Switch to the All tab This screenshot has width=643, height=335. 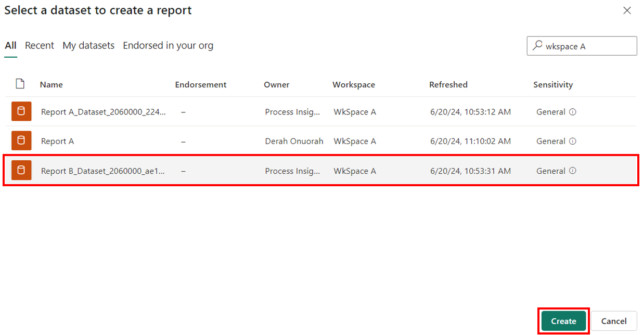10,45
